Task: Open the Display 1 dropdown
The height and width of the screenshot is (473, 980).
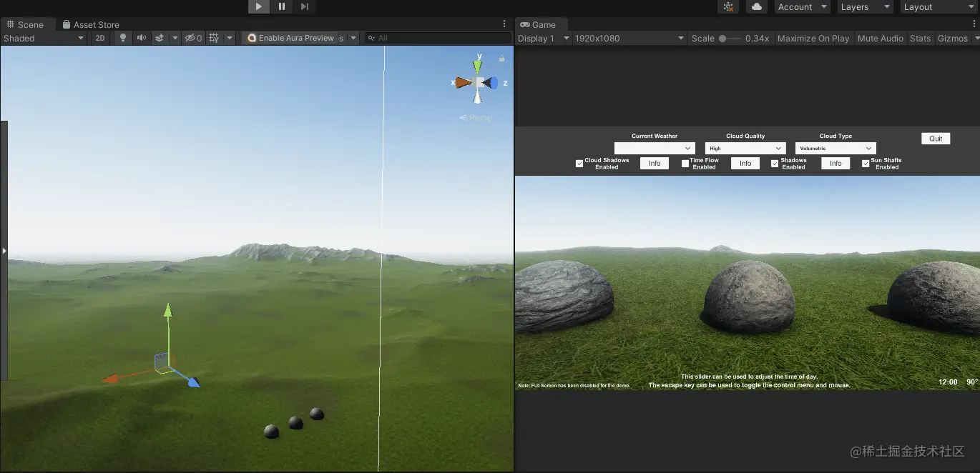Action: pos(544,38)
